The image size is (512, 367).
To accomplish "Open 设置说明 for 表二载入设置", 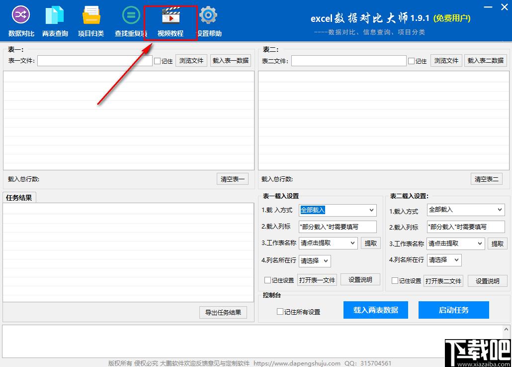I will [x=488, y=281].
